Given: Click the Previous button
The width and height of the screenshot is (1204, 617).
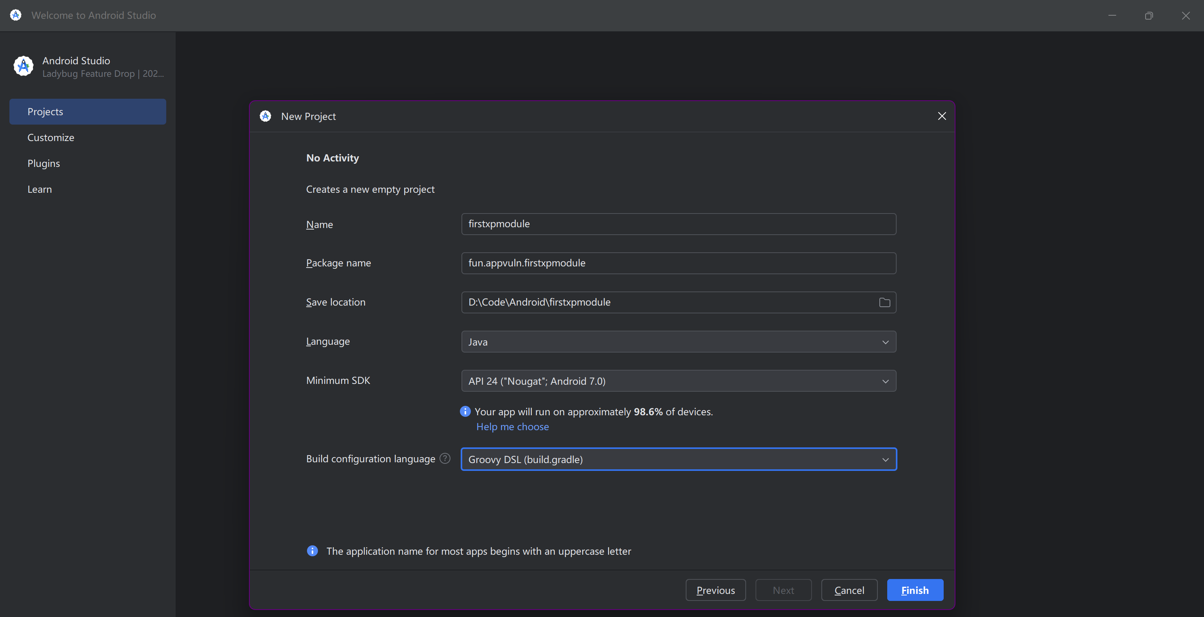Looking at the screenshot, I should (715, 590).
